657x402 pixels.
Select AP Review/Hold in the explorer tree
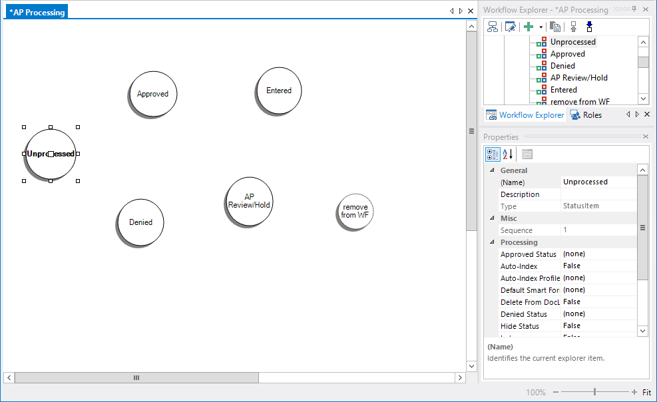click(x=578, y=78)
